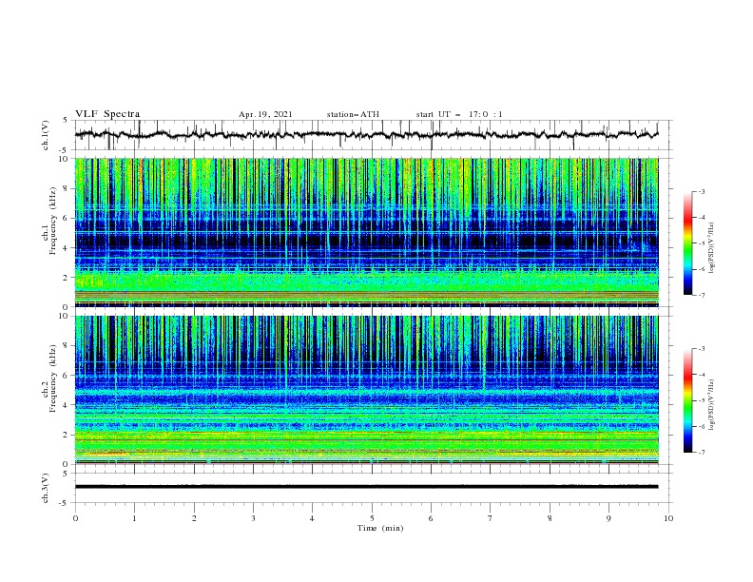This screenshot has width=753, height=582.
Task: Click the log(PSD) label beside ch.2 colorbar
Action: pyautogui.click(x=712, y=405)
